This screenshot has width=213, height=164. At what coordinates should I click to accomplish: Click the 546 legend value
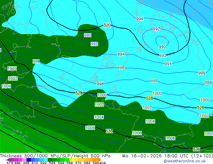point(61,163)
